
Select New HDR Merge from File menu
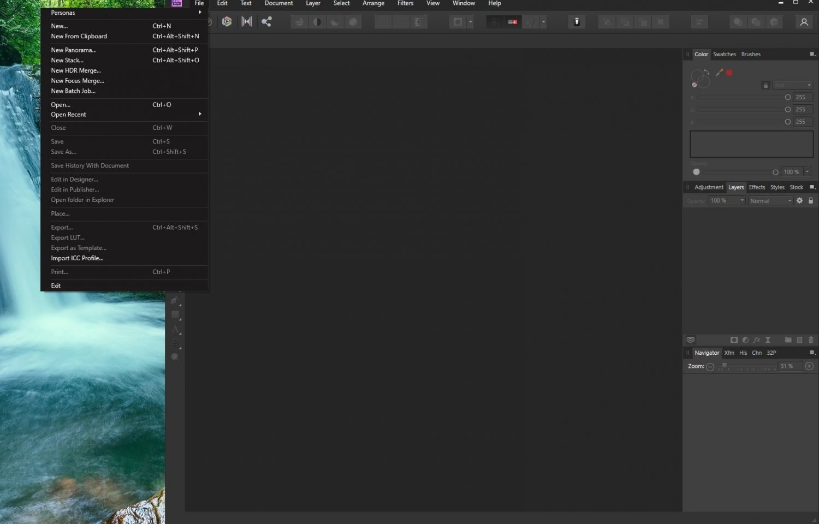76,70
